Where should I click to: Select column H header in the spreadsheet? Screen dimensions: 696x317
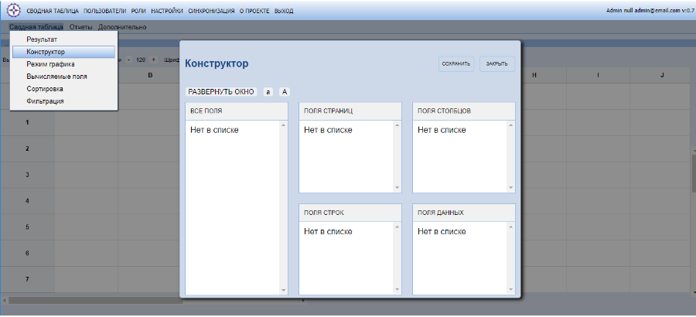pos(534,76)
